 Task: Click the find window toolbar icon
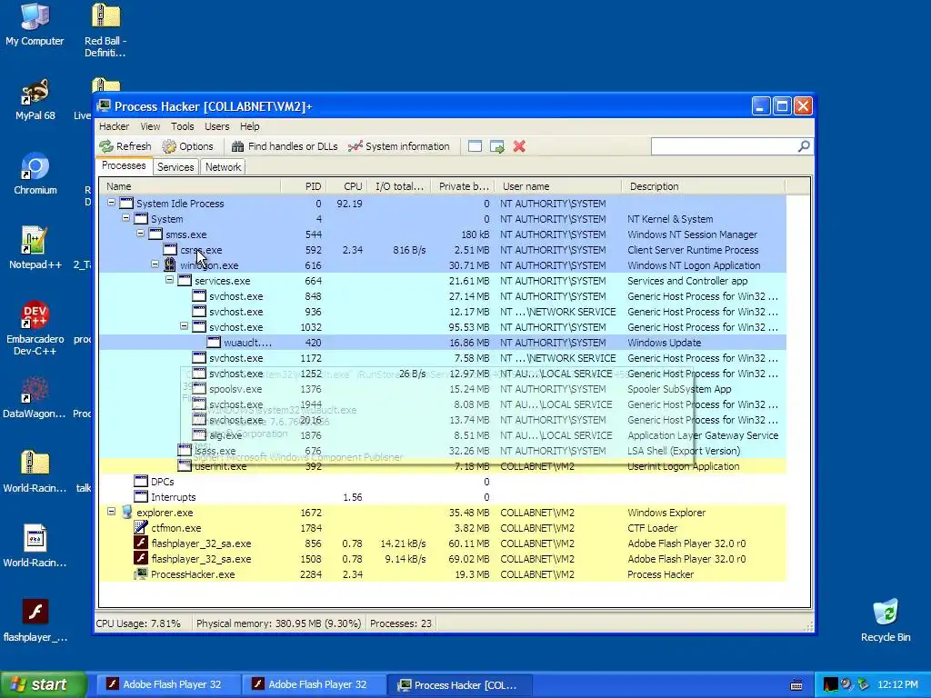pyautogui.click(x=475, y=146)
